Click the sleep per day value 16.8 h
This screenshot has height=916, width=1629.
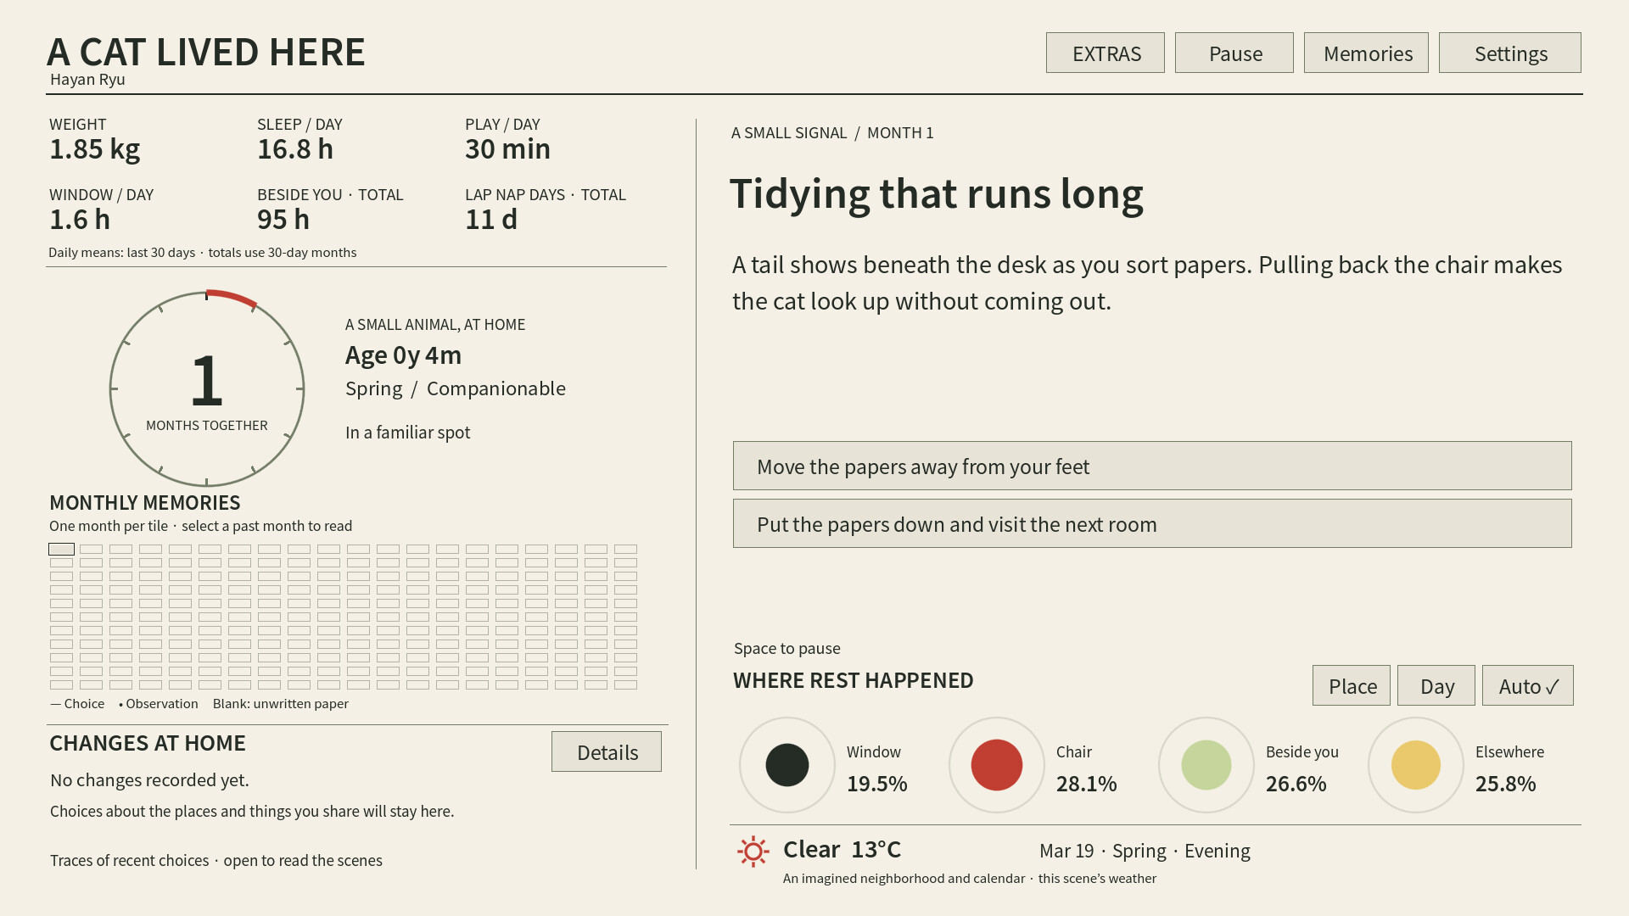point(295,149)
